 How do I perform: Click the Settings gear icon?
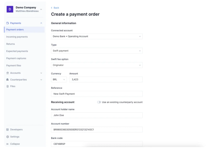(8, 137)
